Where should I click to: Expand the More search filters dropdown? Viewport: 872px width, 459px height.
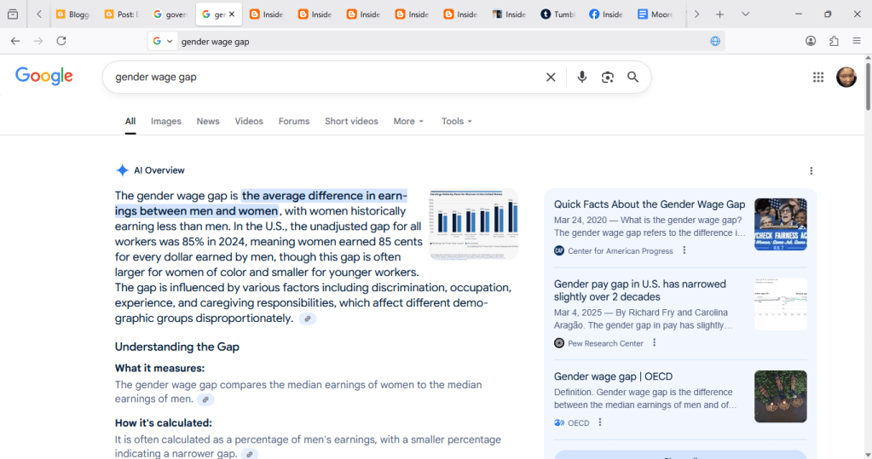(408, 121)
